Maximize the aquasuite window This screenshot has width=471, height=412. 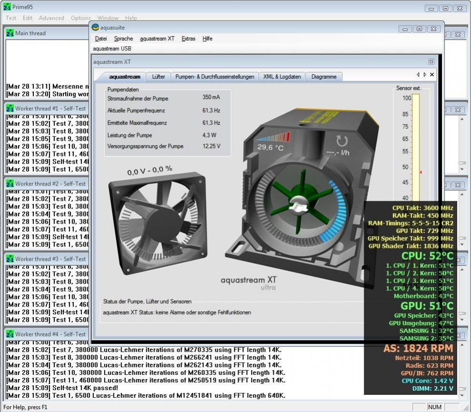420,29
